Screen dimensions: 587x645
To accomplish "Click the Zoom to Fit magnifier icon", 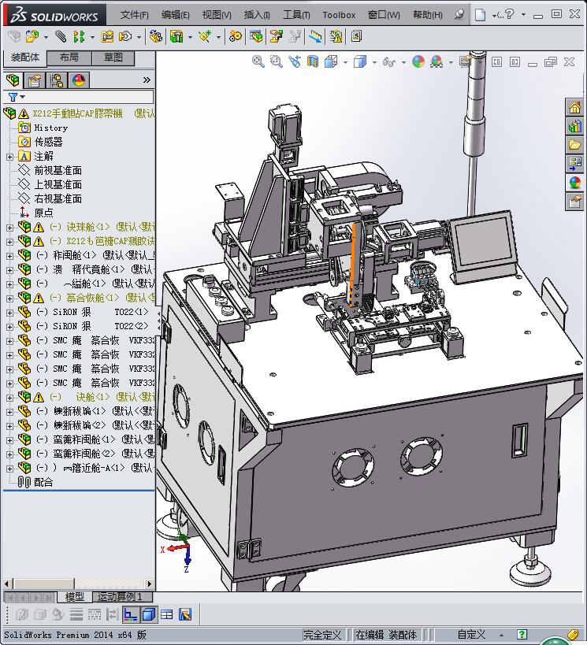I will click(258, 61).
